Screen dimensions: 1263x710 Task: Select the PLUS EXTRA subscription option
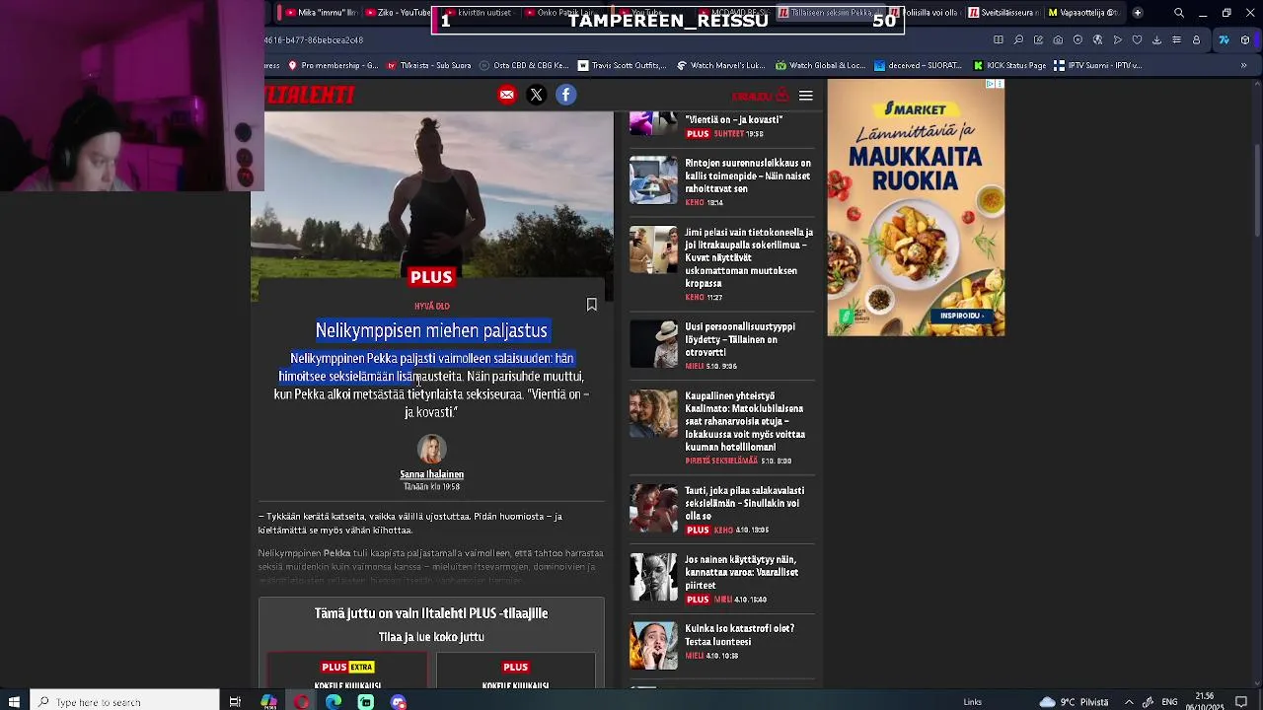pos(347,671)
